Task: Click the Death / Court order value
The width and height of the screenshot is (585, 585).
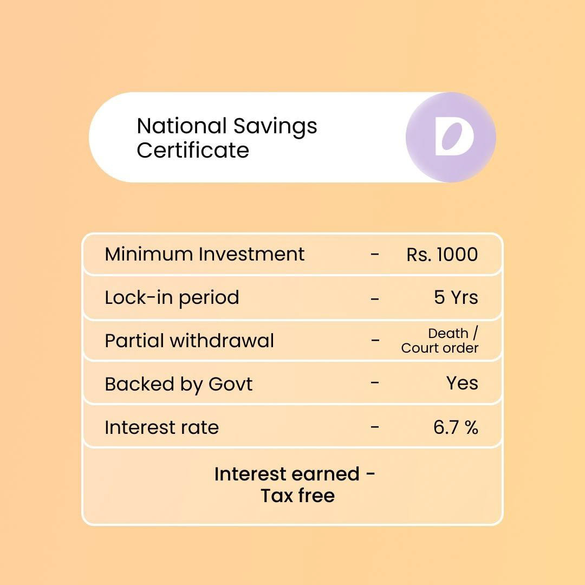Action: pyautogui.click(x=440, y=341)
